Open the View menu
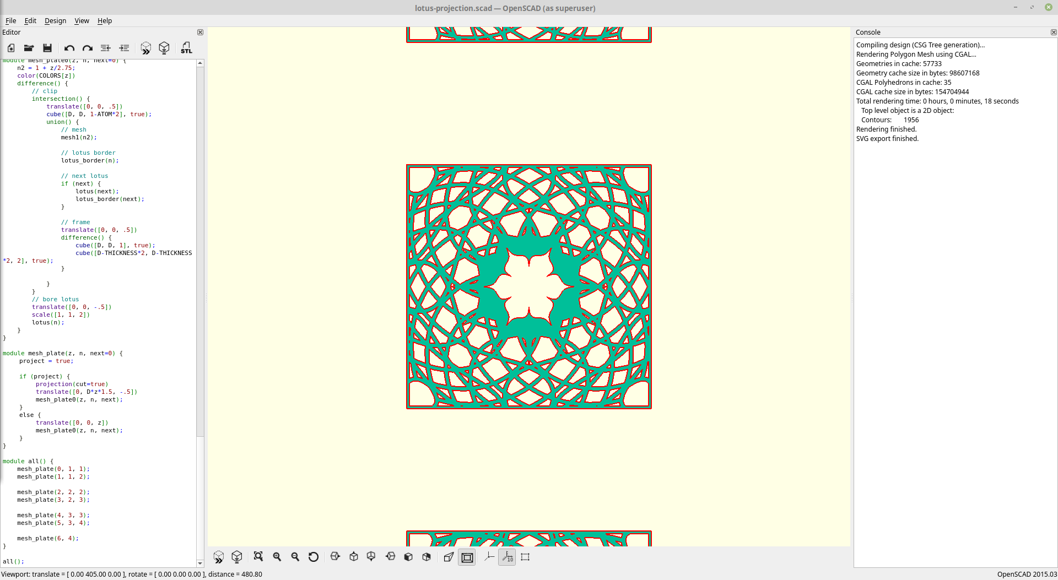The image size is (1058, 580). coord(82,21)
